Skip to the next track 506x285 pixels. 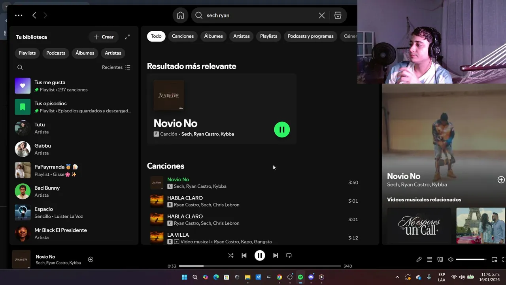coord(276,255)
